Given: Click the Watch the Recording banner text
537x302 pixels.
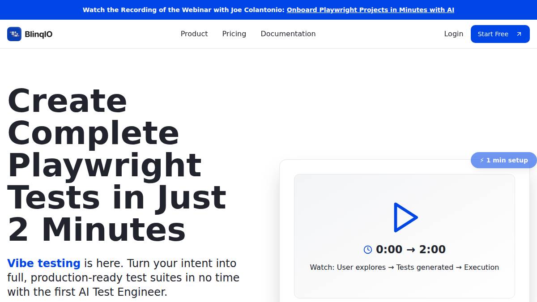Looking at the screenshot, I should coord(183,10).
